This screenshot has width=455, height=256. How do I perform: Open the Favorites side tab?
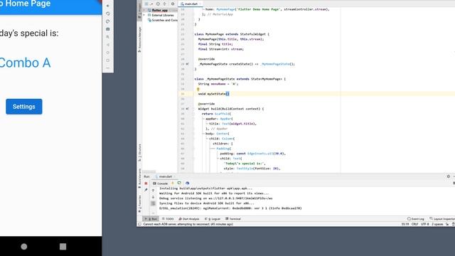point(139,204)
